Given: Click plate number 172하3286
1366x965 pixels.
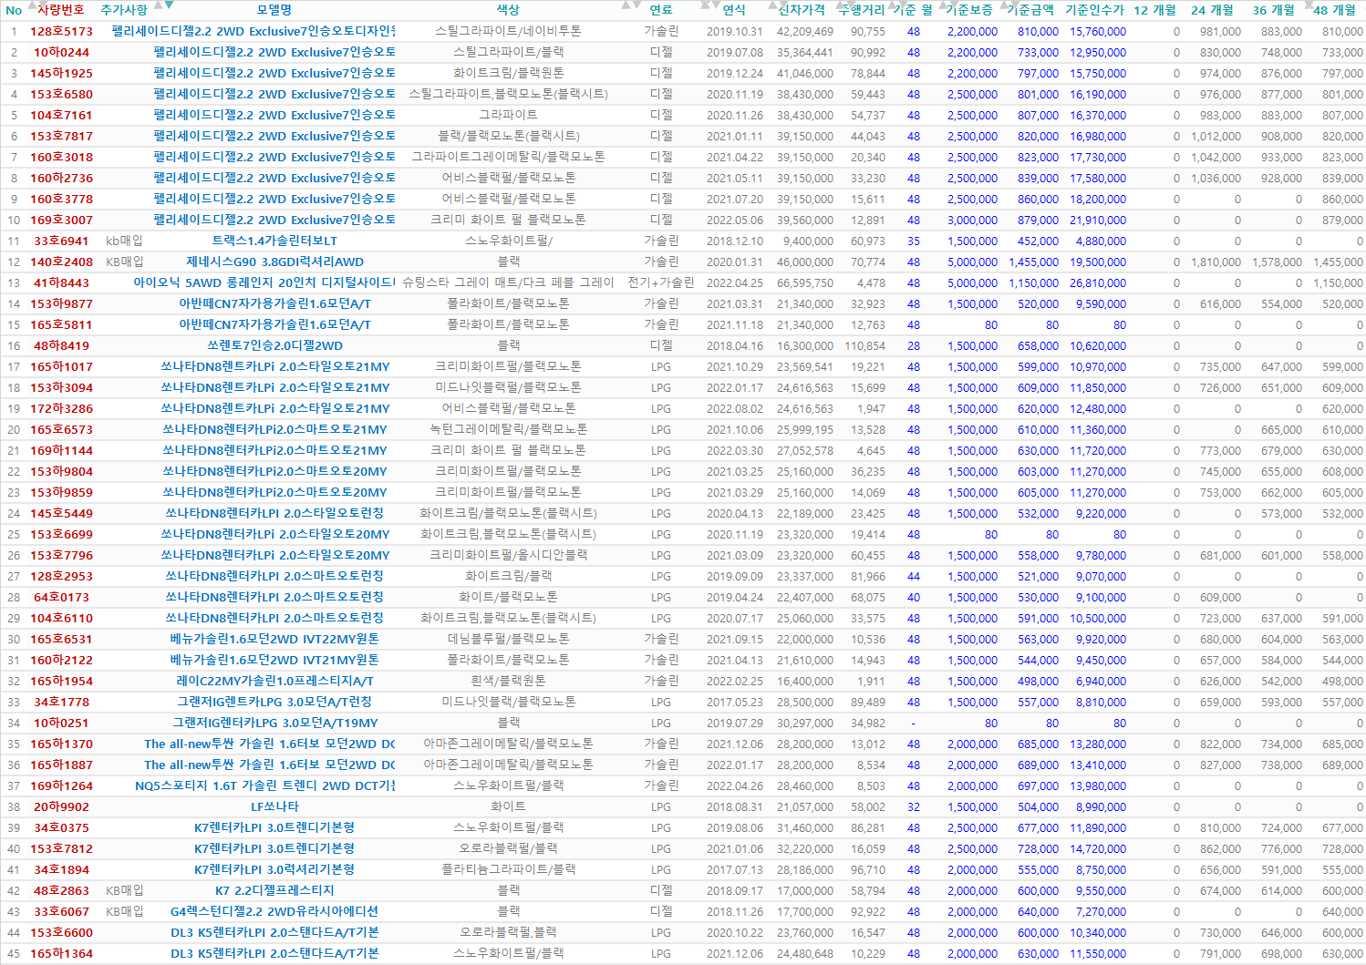Looking at the screenshot, I should pyautogui.click(x=61, y=408).
